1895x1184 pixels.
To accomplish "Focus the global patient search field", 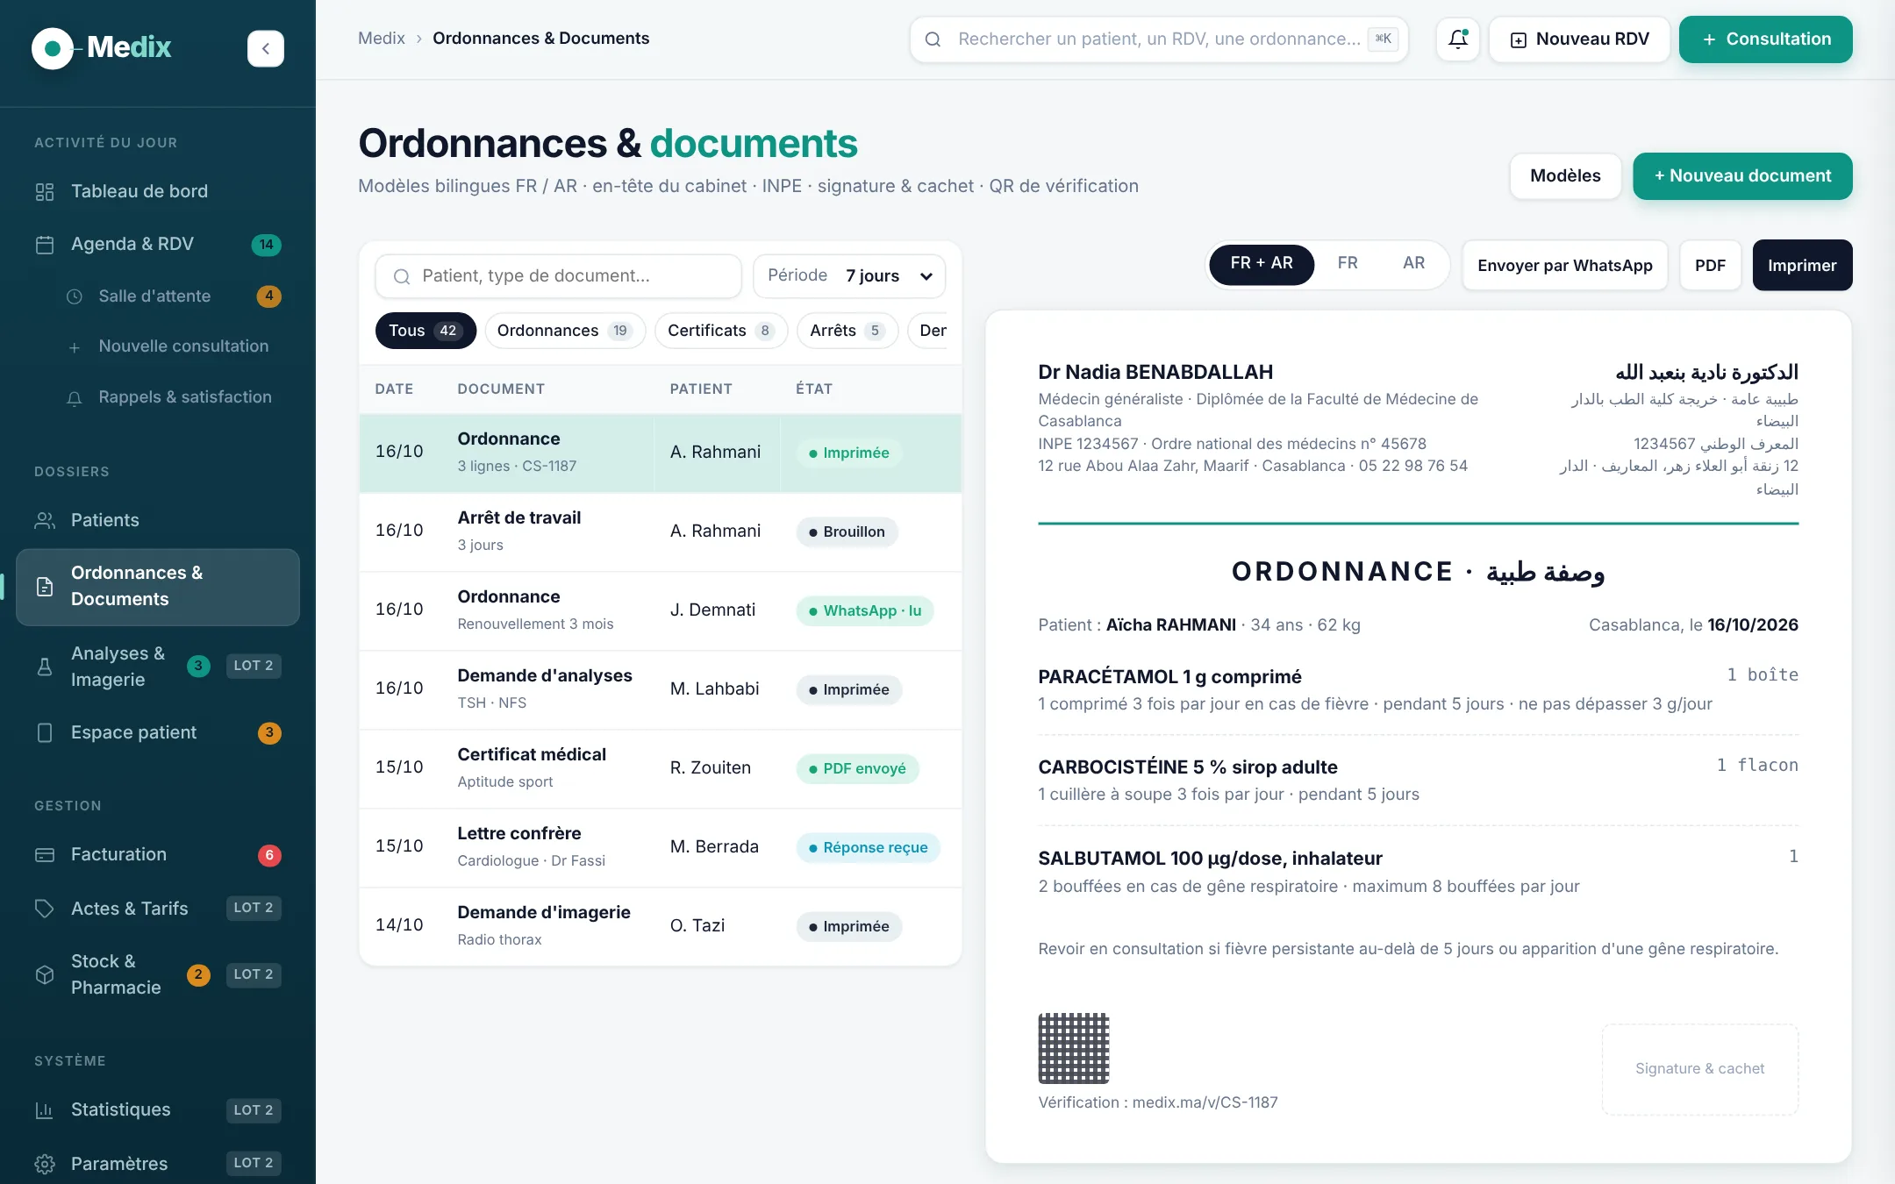I will (1159, 39).
